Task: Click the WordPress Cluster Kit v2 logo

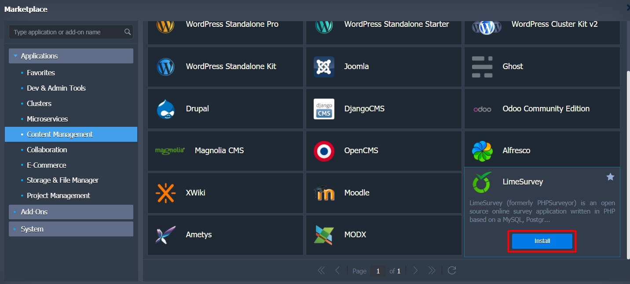Action: pyautogui.click(x=487, y=27)
